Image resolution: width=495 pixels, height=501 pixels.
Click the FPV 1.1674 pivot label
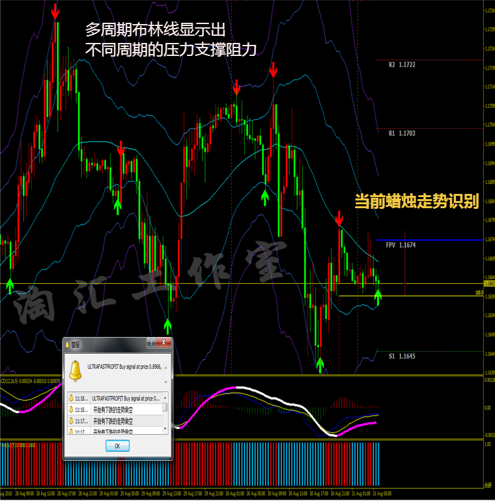click(x=401, y=245)
